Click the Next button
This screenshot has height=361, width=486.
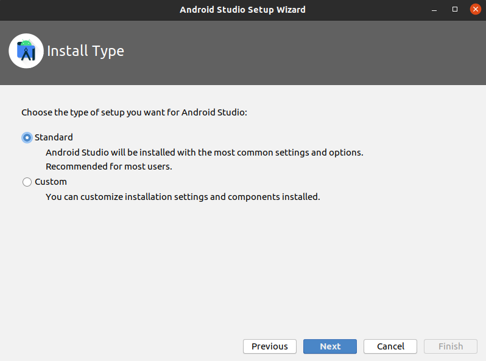coord(330,346)
